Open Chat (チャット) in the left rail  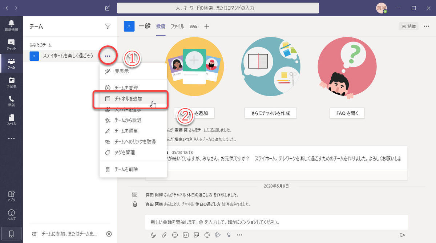pyautogui.click(x=11, y=44)
